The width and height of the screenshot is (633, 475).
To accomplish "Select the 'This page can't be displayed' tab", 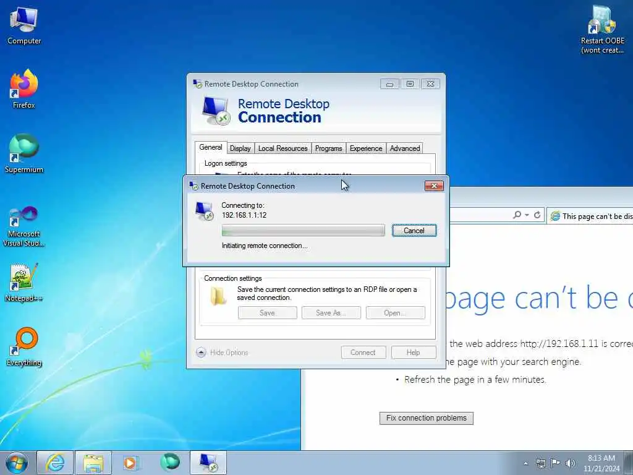I will [590, 216].
